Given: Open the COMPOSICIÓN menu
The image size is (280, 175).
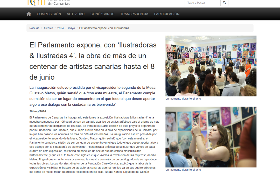Looking at the screenshot, I should [49, 14].
